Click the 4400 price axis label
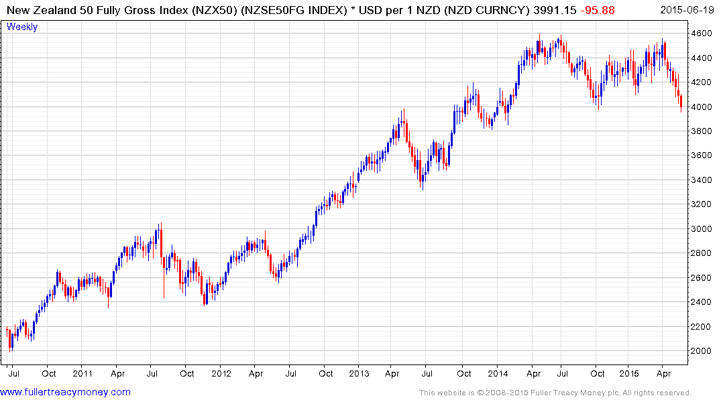This screenshot has height=402, width=721. tap(702, 58)
